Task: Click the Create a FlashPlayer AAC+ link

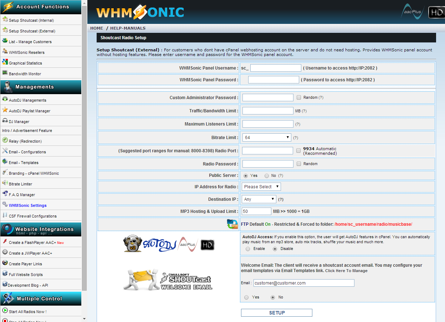Action: point(32,243)
